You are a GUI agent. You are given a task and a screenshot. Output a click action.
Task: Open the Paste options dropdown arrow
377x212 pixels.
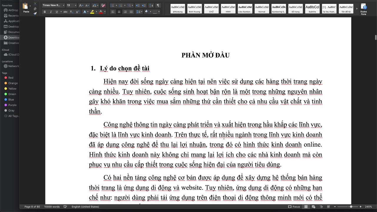click(30, 6)
